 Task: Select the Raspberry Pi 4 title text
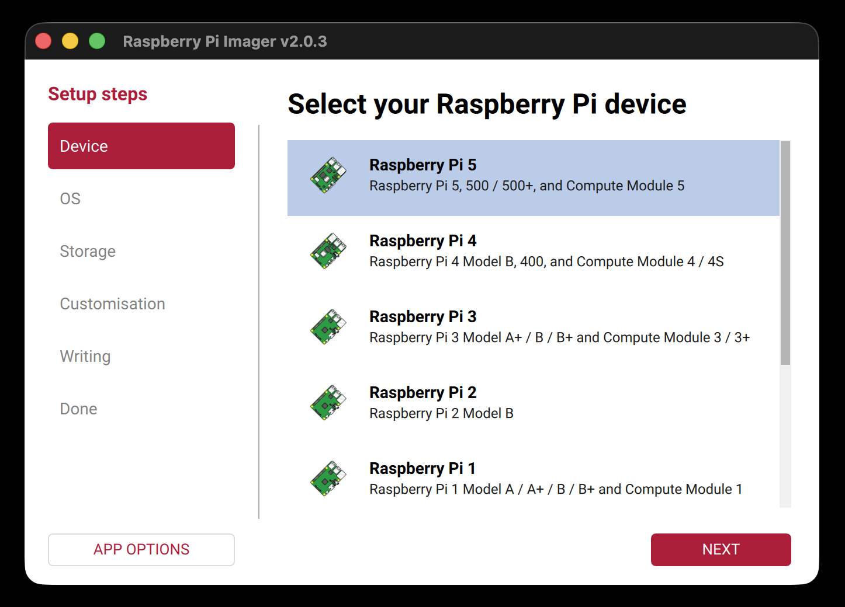[422, 240]
